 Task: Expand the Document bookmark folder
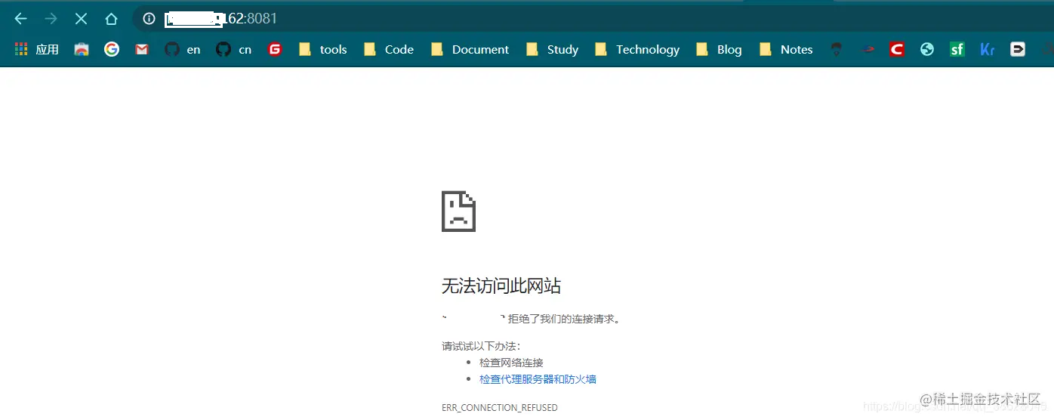[x=470, y=49]
